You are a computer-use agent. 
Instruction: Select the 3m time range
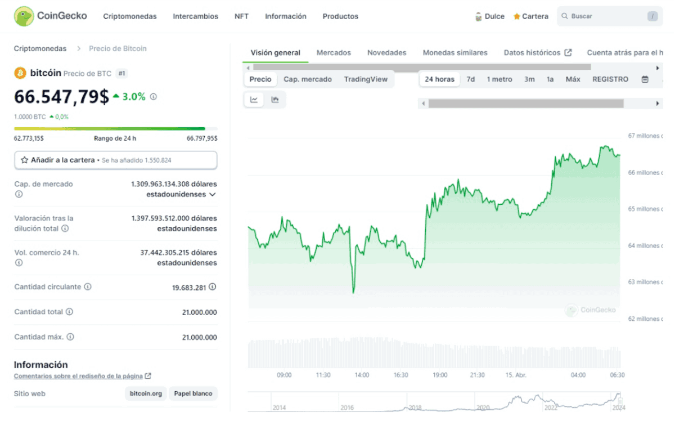coord(529,79)
